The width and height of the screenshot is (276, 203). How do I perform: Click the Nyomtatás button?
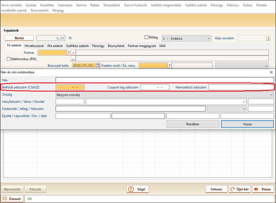[x=12, y=189]
